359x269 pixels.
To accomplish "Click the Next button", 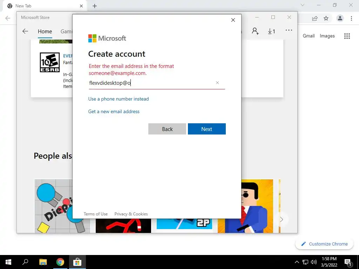I will 207,129.
